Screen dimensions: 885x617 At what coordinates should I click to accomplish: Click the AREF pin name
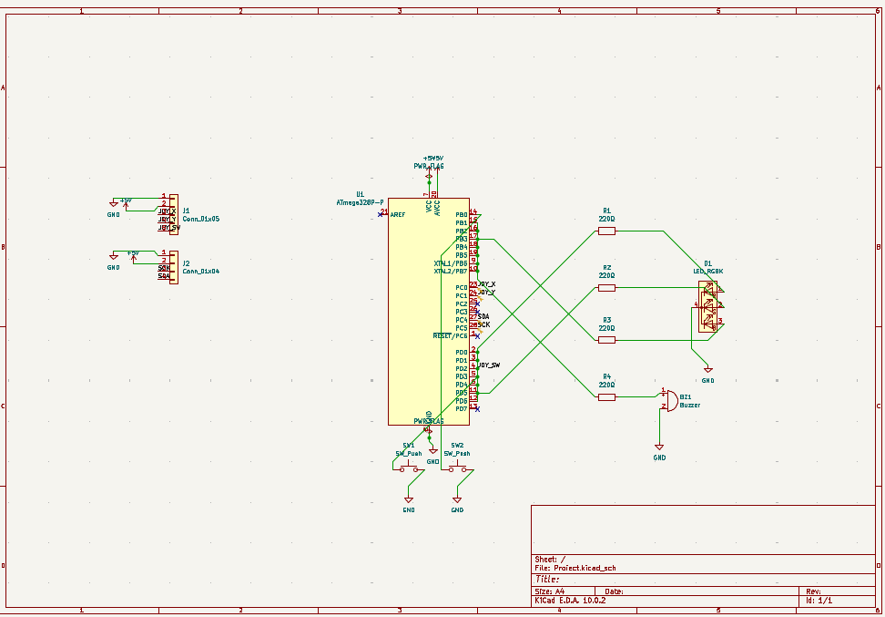point(397,215)
